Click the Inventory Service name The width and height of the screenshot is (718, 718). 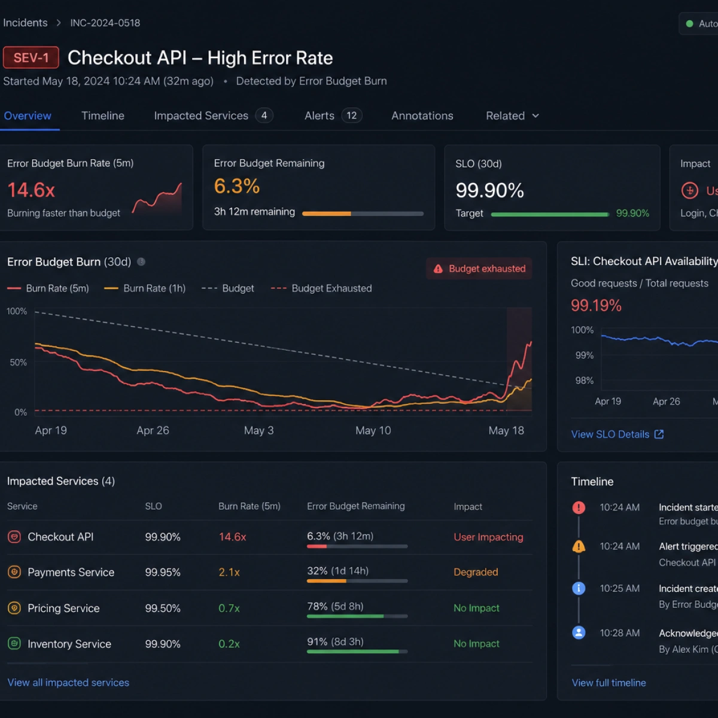point(69,644)
